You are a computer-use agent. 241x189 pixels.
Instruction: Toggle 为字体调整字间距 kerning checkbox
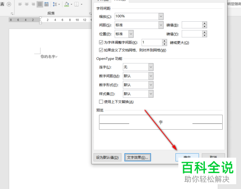101,42
